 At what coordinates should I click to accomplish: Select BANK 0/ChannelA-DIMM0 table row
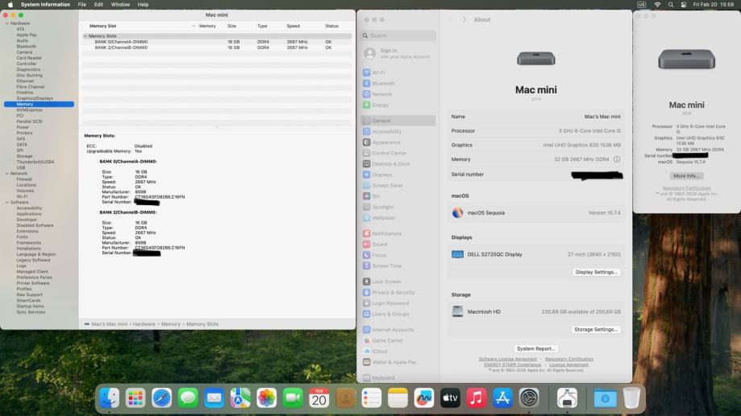(x=217, y=42)
